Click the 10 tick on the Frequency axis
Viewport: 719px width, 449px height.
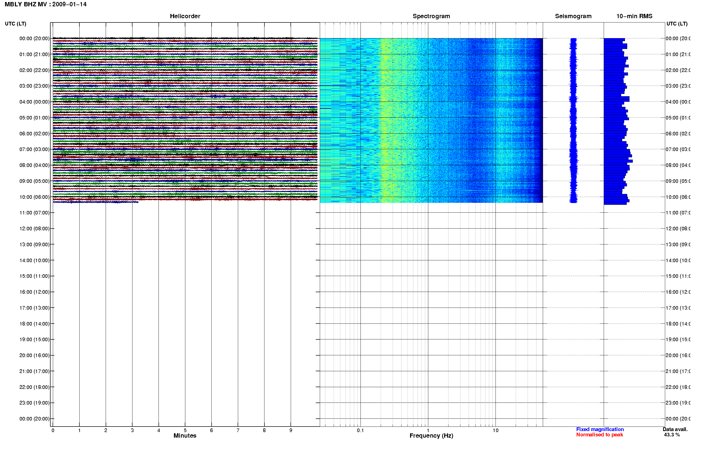[x=496, y=430]
